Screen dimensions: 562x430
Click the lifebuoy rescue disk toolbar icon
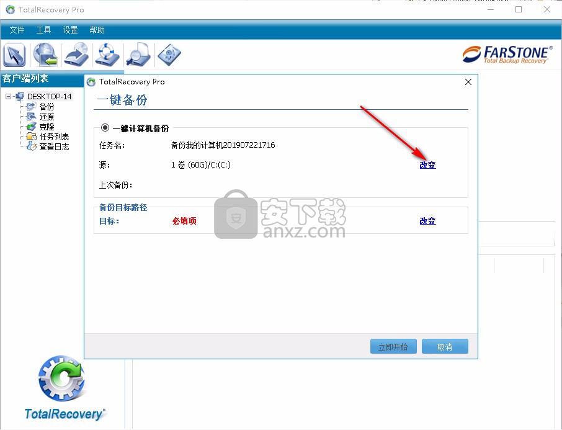(x=107, y=55)
